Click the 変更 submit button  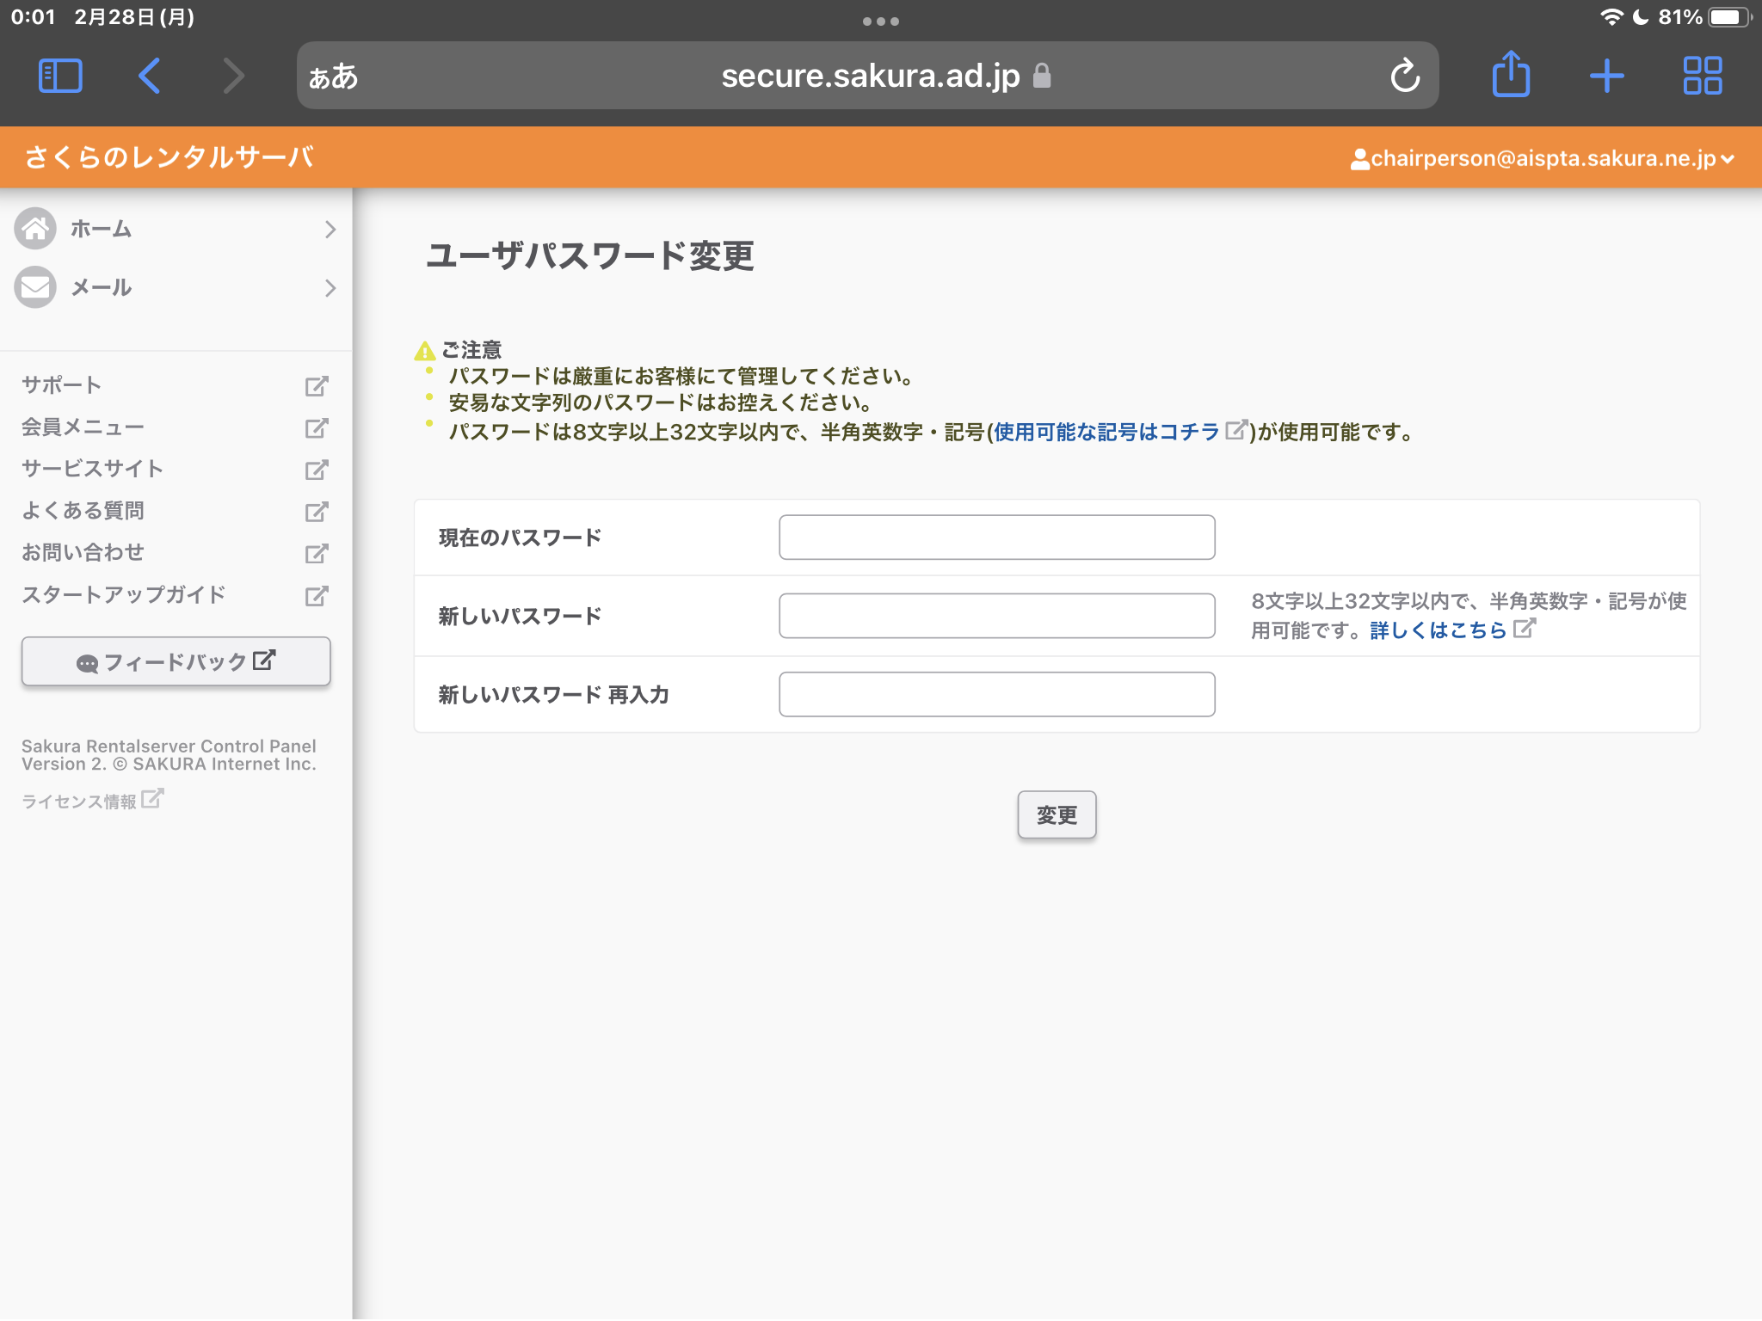point(1057,814)
